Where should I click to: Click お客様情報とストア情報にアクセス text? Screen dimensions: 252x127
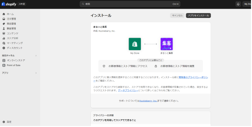[128, 66]
